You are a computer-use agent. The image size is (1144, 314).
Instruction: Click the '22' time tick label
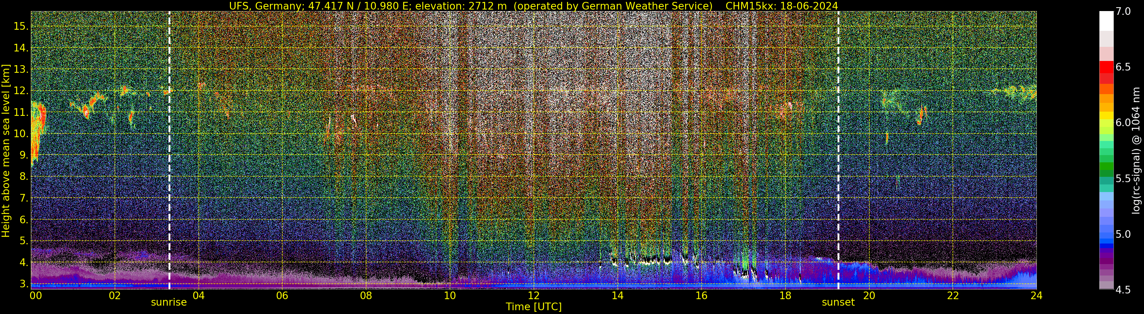pyautogui.click(x=953, y=295)
